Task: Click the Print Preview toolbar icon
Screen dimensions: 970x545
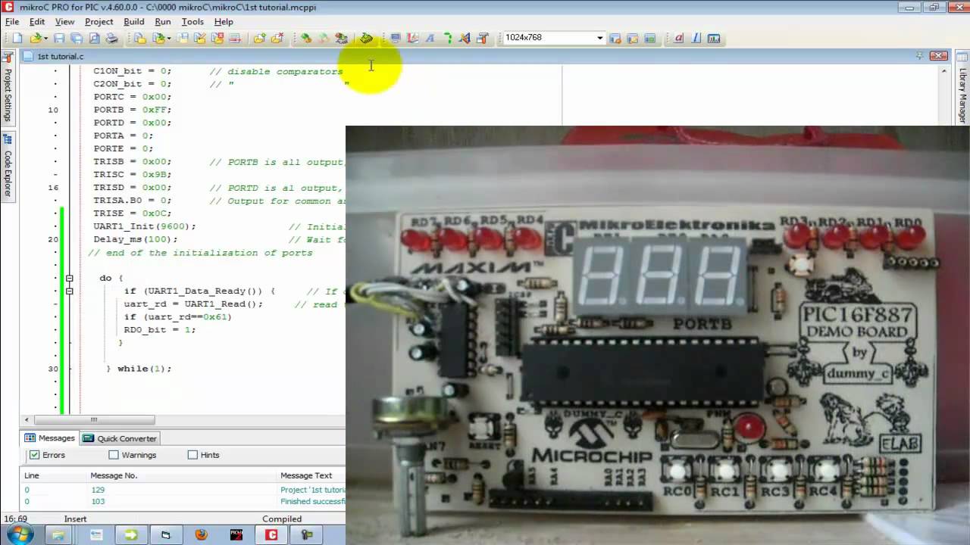Action: (95, 38)
